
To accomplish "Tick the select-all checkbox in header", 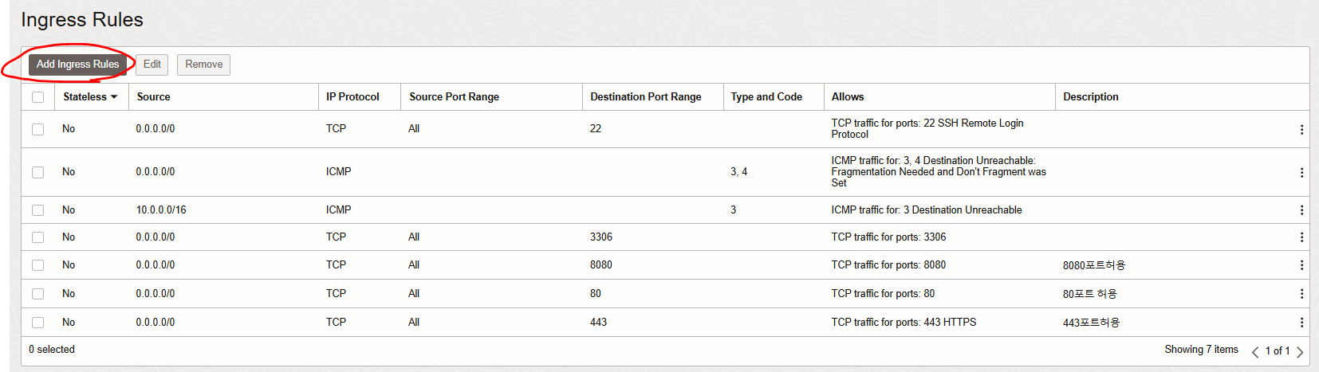I will point(38,97).
